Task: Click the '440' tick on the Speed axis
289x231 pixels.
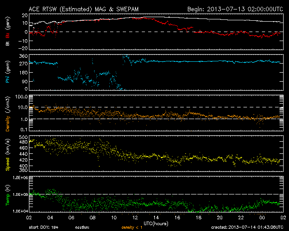Action: 23,154
